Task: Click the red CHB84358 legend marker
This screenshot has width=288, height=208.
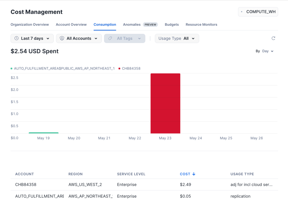Action: pos(120,68)
